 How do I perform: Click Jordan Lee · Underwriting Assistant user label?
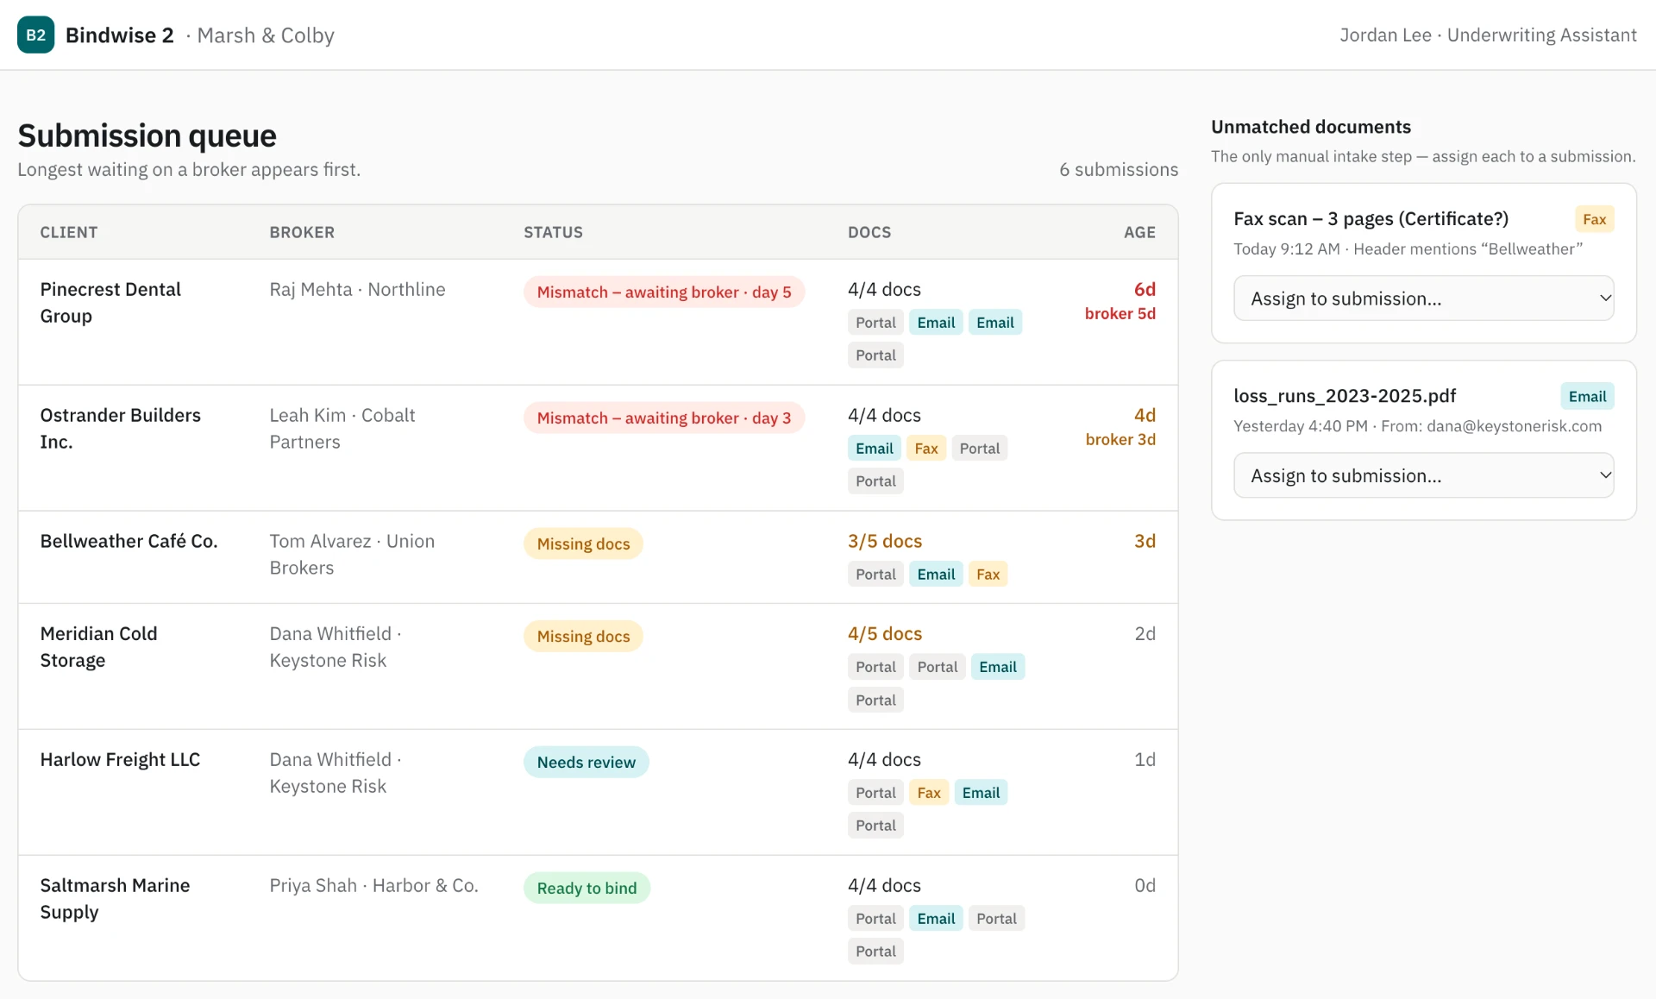[x=1488, y=35]
